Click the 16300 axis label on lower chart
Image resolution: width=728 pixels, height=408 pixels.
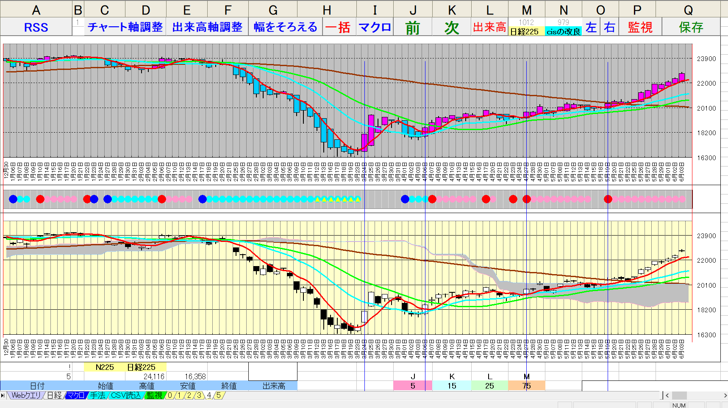tap(706, 335)
